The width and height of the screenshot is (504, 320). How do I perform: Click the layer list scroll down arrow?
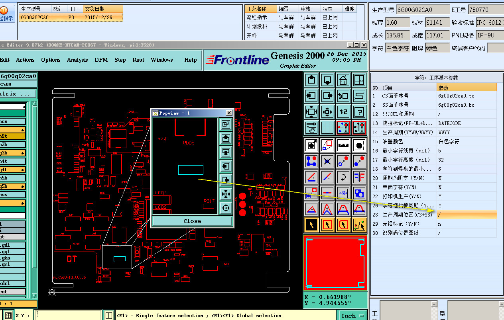[x=35, y=295]
